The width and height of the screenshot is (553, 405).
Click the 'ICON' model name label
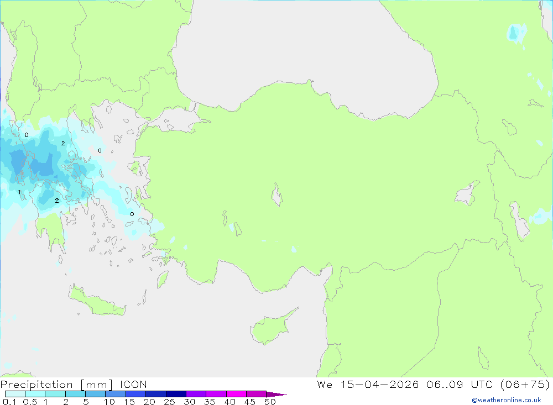[133, 385]
